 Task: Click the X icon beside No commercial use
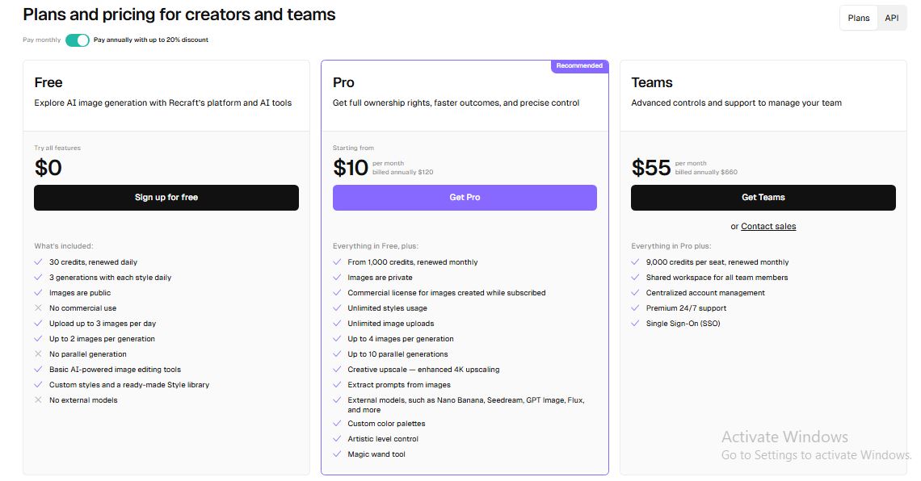38,308
